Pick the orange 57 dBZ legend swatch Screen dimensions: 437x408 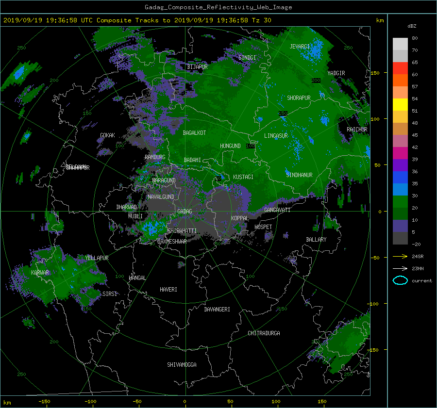pos(400,81)
